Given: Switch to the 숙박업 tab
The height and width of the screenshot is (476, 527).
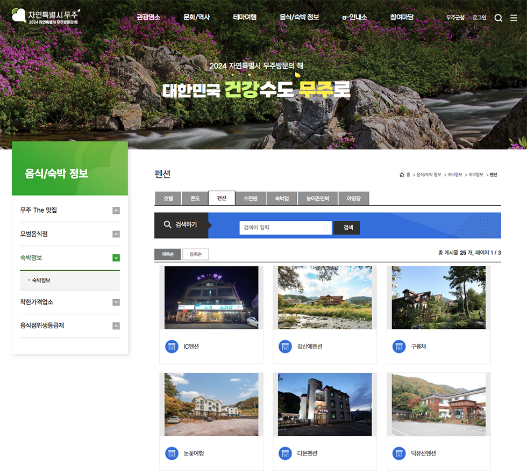Looking at the screenshot, I should (282, 198).
